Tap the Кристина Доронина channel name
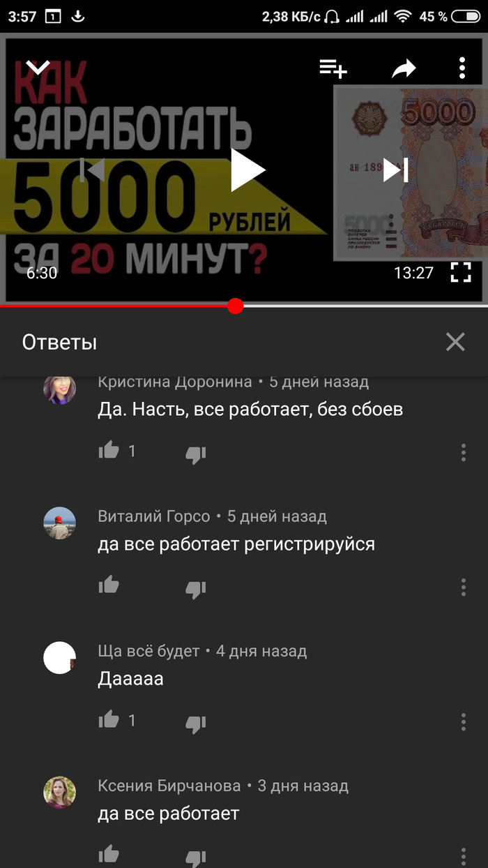 (175, 382)
